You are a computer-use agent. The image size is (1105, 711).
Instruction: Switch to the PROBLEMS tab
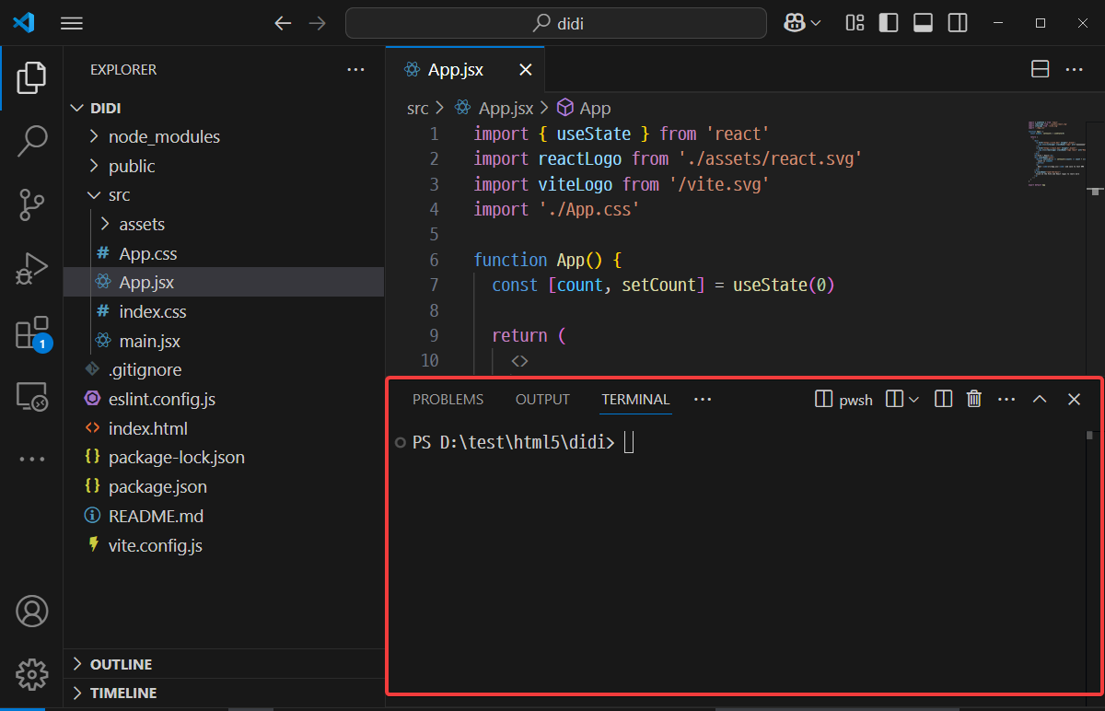(448, 399)
